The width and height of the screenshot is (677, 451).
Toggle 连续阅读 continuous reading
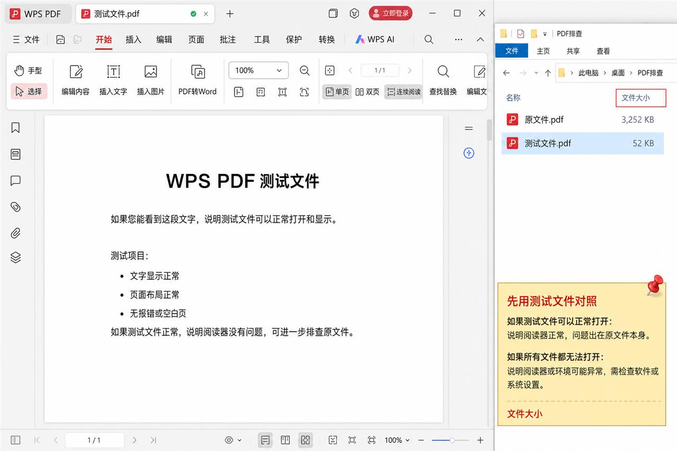tap(403, 92)
